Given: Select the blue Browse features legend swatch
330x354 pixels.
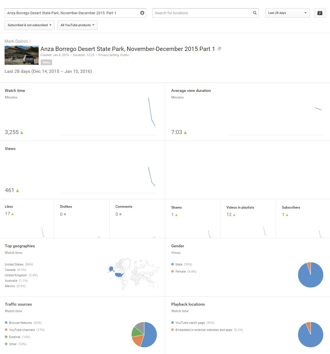Looking at the screenshot, I should click(6, 323).
